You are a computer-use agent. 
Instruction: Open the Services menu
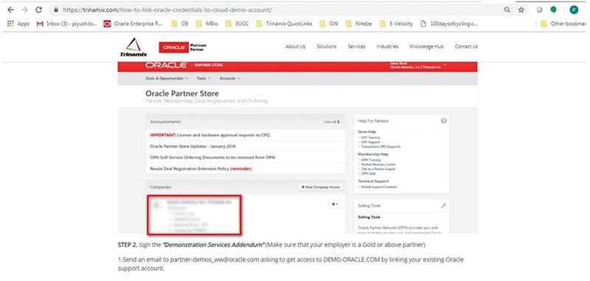click(x=356, y=46)
